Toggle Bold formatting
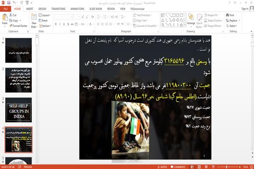Viewport: 254px width, 169px height. [x=55, y=24]
